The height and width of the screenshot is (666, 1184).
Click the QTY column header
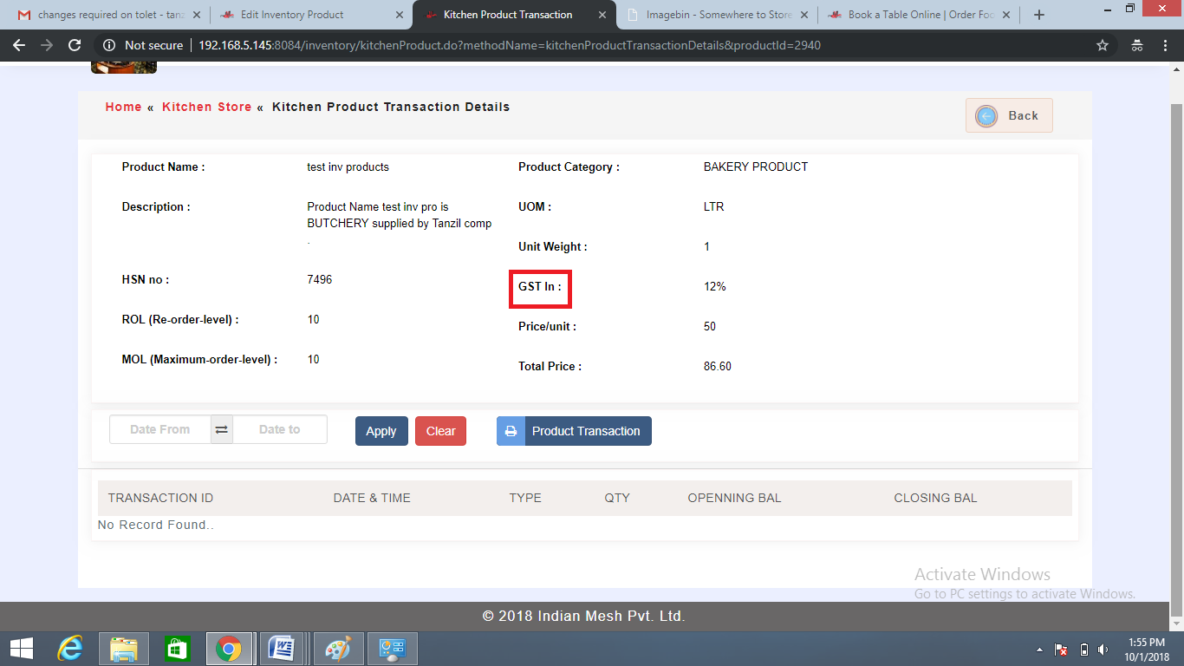click(x=617, y=498)
